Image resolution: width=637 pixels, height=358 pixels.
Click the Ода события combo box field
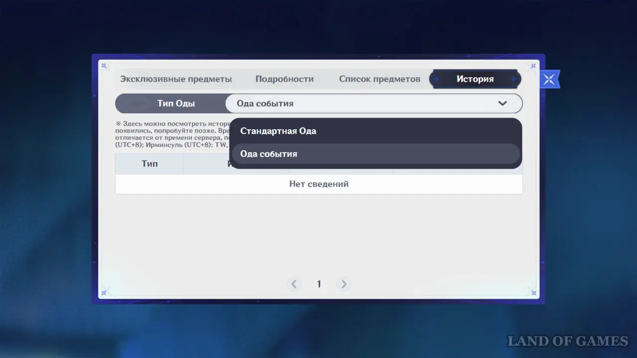pyautogui.click(x=363, y=103)
